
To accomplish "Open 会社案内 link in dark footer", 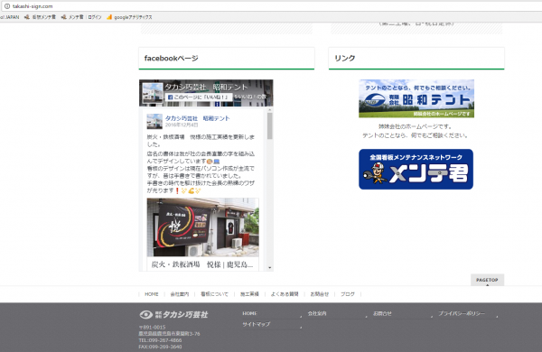I will click(317, 314).
